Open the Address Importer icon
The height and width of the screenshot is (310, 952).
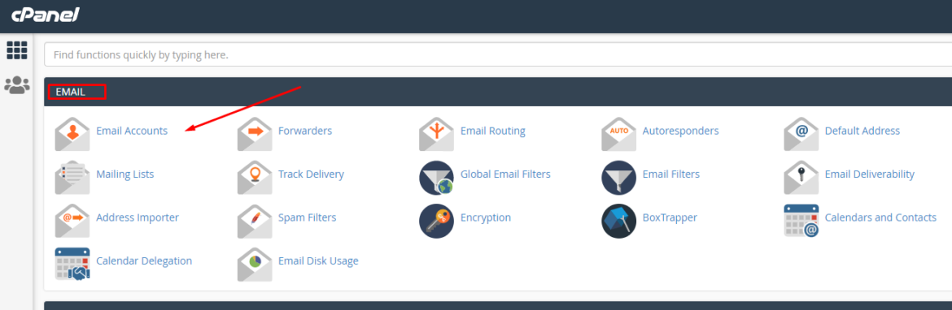tap(72, 221)
